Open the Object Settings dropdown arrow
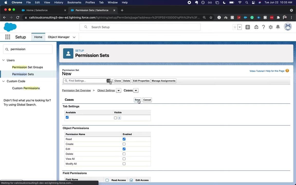 (x=118, y=90)
